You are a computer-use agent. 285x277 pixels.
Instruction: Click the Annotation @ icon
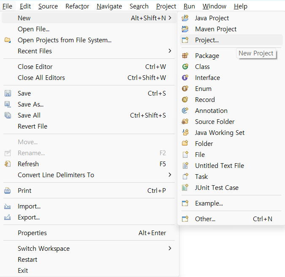click(185, 110)
